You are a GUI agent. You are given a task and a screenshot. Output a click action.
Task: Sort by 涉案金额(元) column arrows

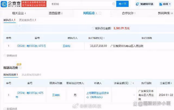pyautogui.click(x=133, y=83)
